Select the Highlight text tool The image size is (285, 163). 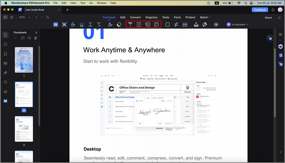pos(56,25)
